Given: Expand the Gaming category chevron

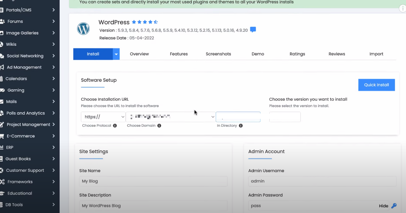Looking at the screenshot, I should click(54, 90).
